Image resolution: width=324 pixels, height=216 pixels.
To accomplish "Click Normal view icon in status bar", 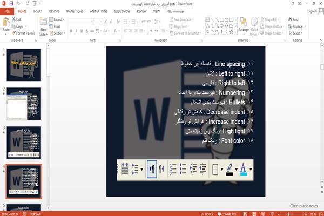I will [x=245, y=214].
